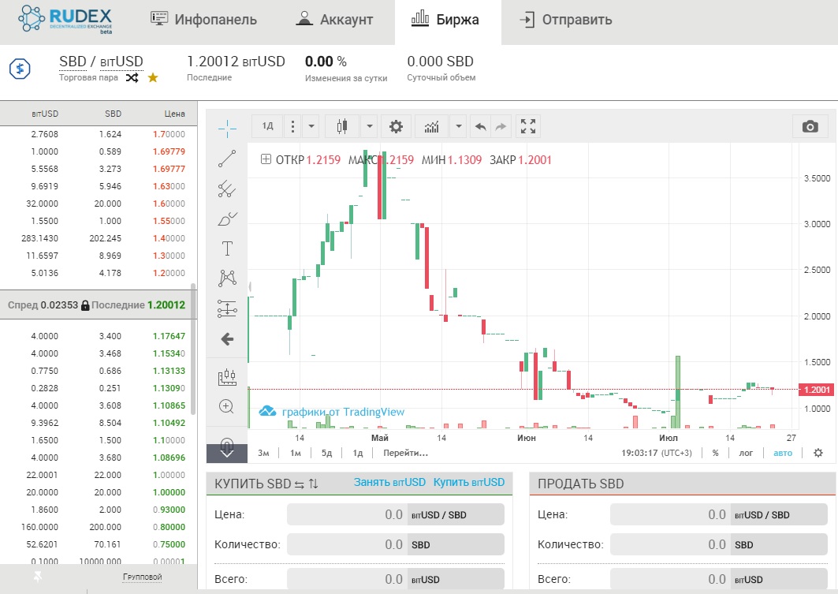Image resolution: width=838 pixels, height=594 pixels.
Task: Open the chart measure ruler tool
Action: [x=227, y=377]
